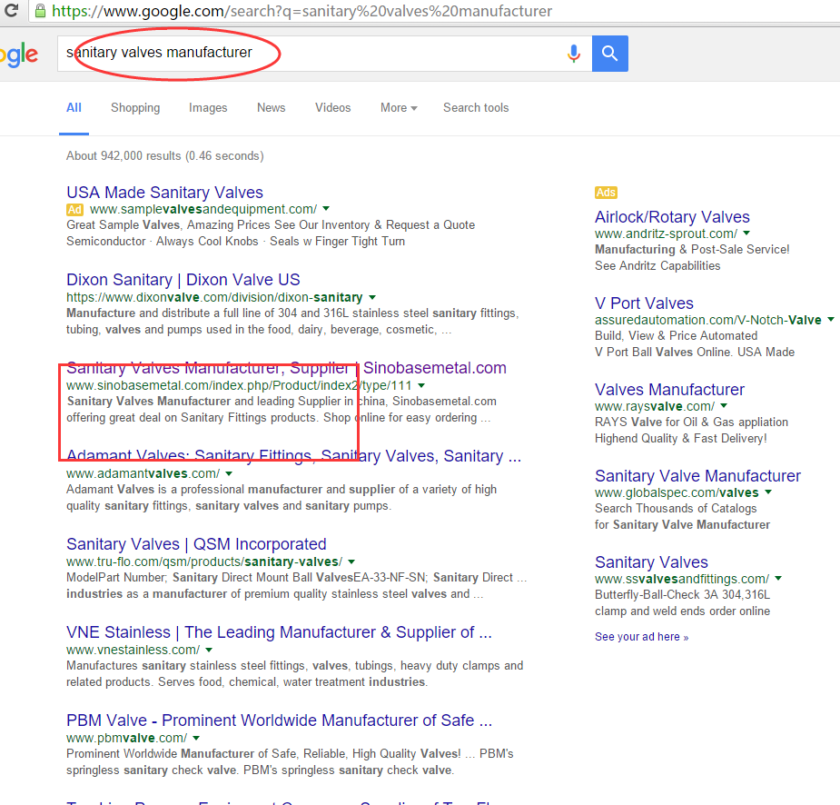Expand arrow next to ssvalvesandfittings.com ad URL
The width and height of the screenshot is (840, 805).
pyautogui.click(x=778, y=578)
